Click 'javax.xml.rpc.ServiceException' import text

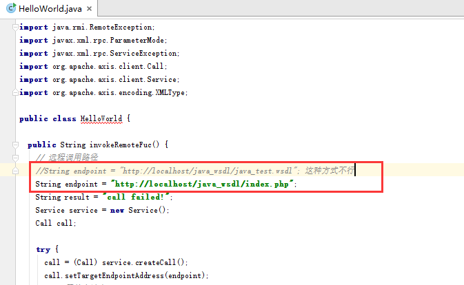coord(116,53)
